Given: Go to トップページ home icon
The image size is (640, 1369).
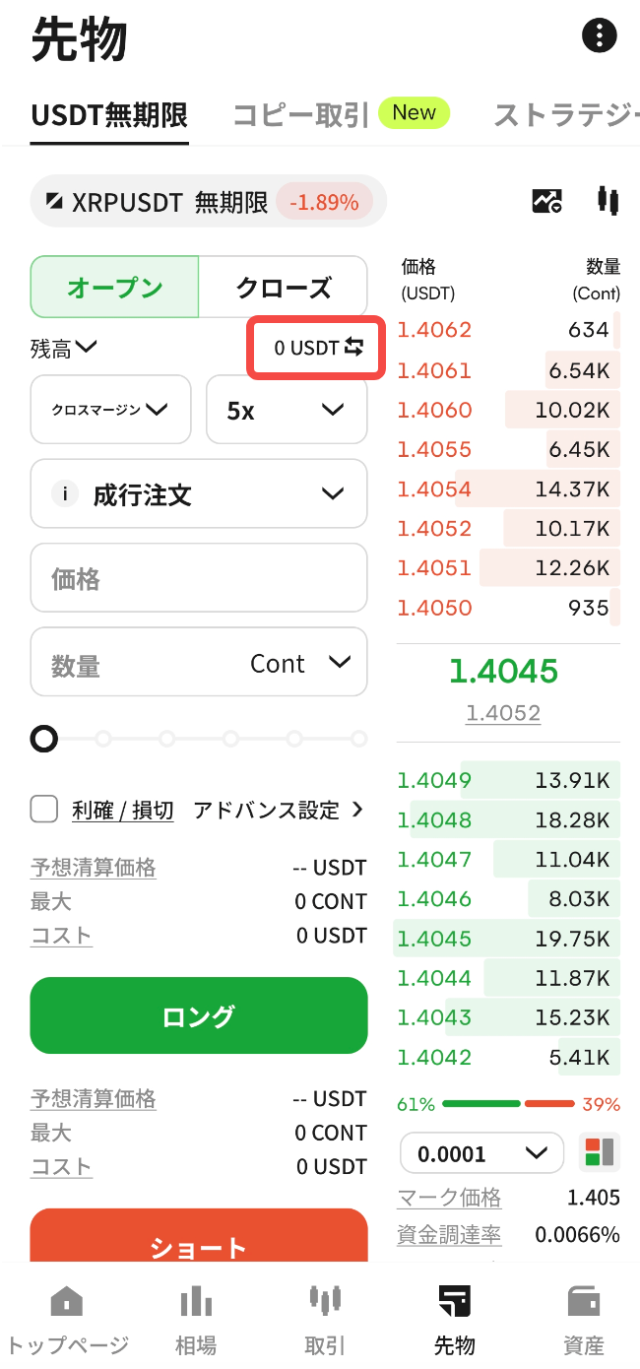Looking at the screenshot, I should pyautogui.click(x=66, y=1301).
